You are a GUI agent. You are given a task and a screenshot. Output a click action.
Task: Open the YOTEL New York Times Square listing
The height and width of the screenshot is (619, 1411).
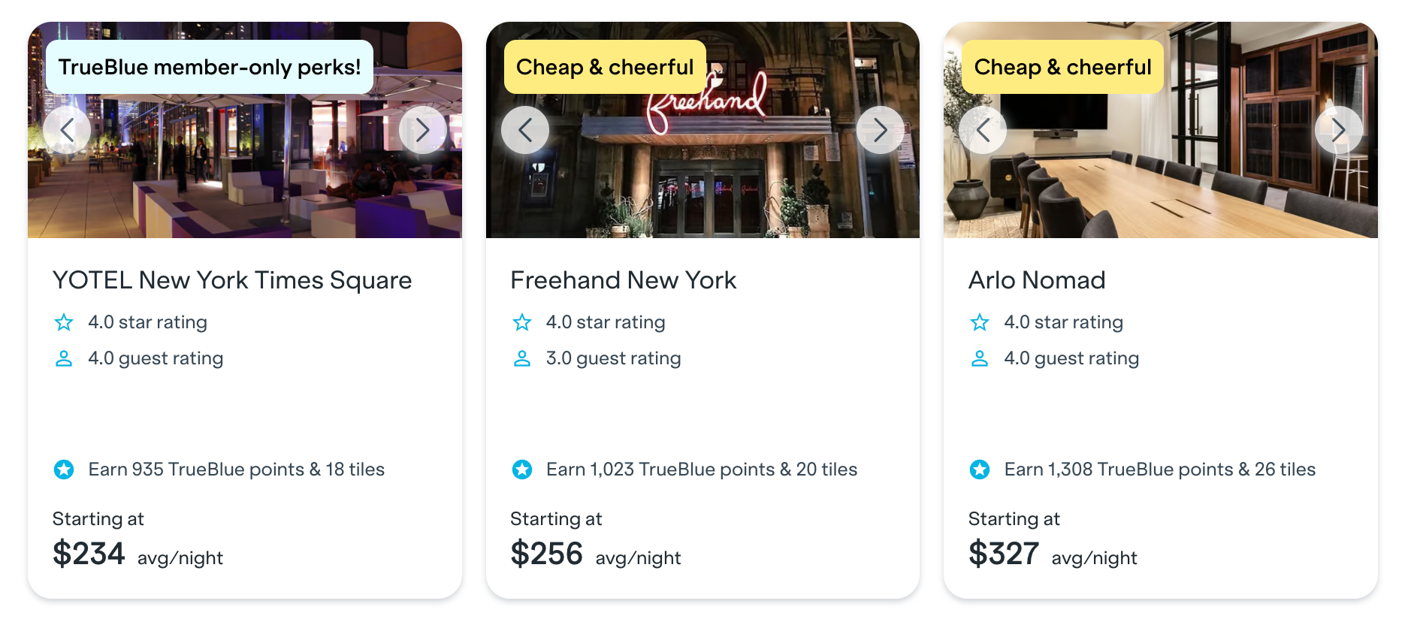tap(232, 279)
